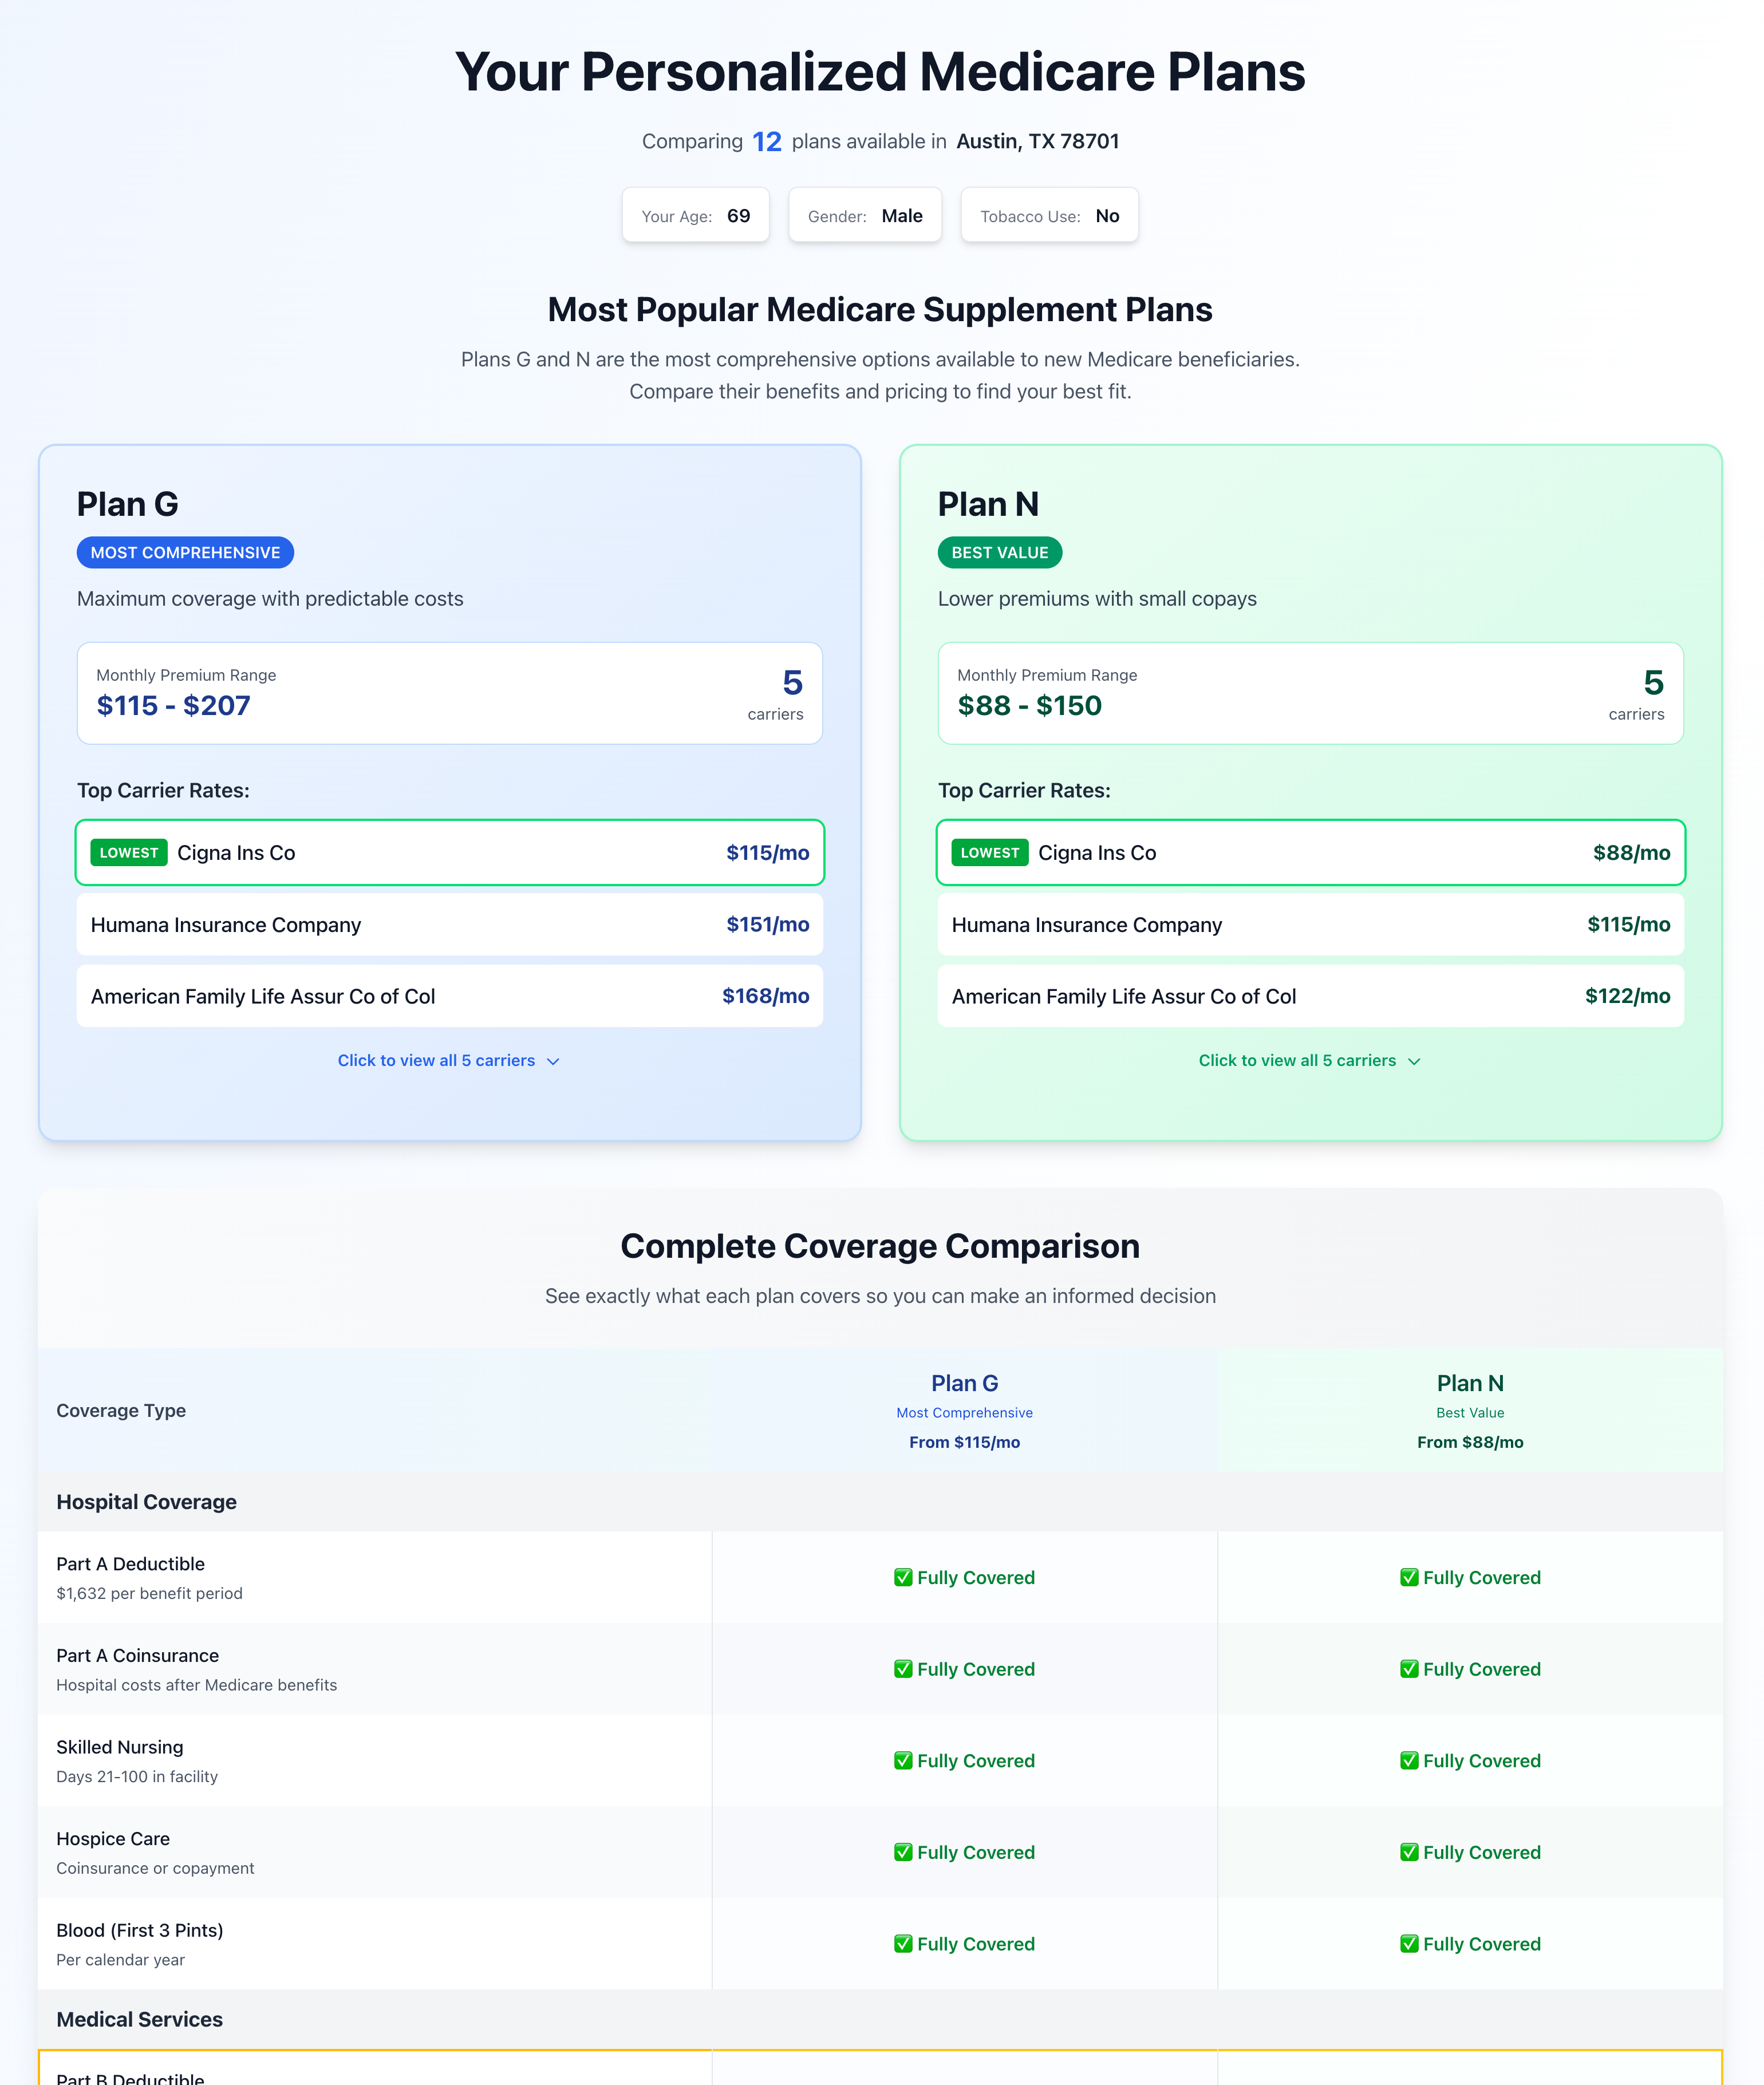This screenshot has width=1764, height=2085.
Task: Click Skilled Nursing coverage checkmark under Plan G
Action: tap(903, 1761)
